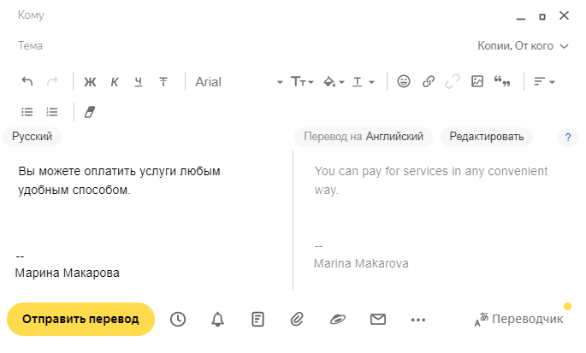Set a reminder with the bell icon
Viewport: 586px width, 353px height.
tap(218, 319)
